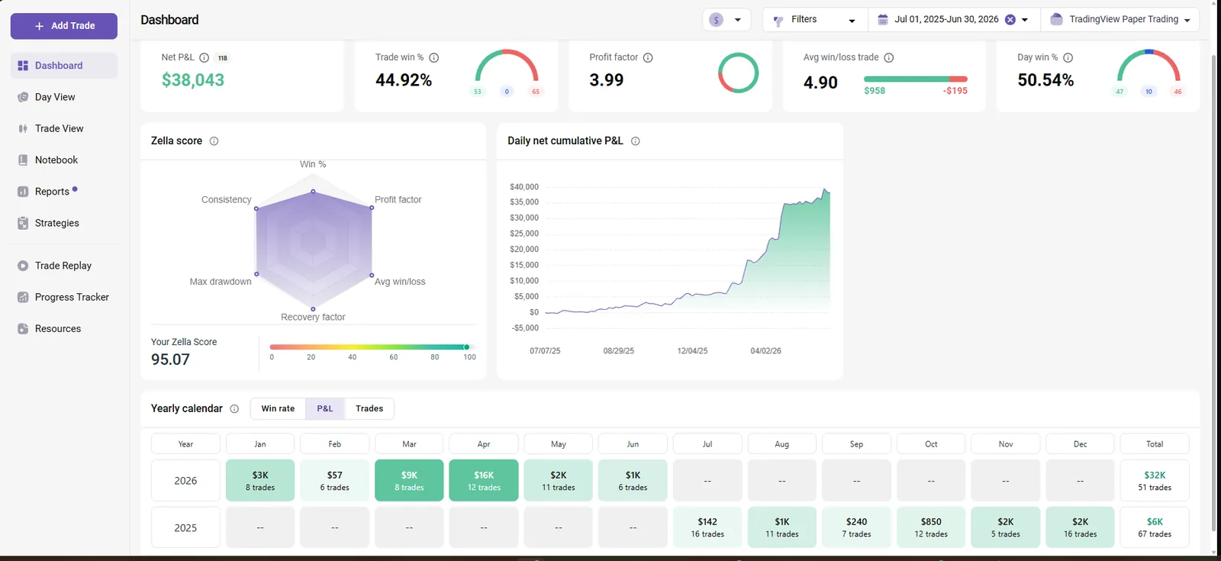Image resolution: width=1221 pixels, height=561 pixels.
Task: Click the April 2026 $16K cell
Action: [x=484, y=481]
